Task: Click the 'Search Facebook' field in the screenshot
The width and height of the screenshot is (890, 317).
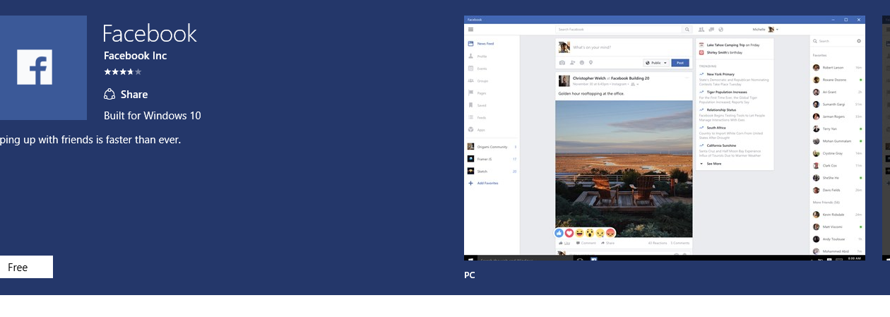Action: pos(619,30)
